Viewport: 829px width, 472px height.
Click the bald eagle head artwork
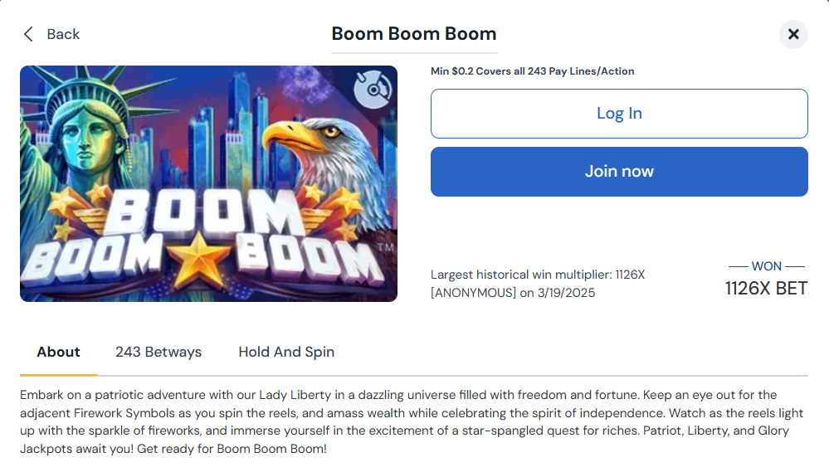315,141
